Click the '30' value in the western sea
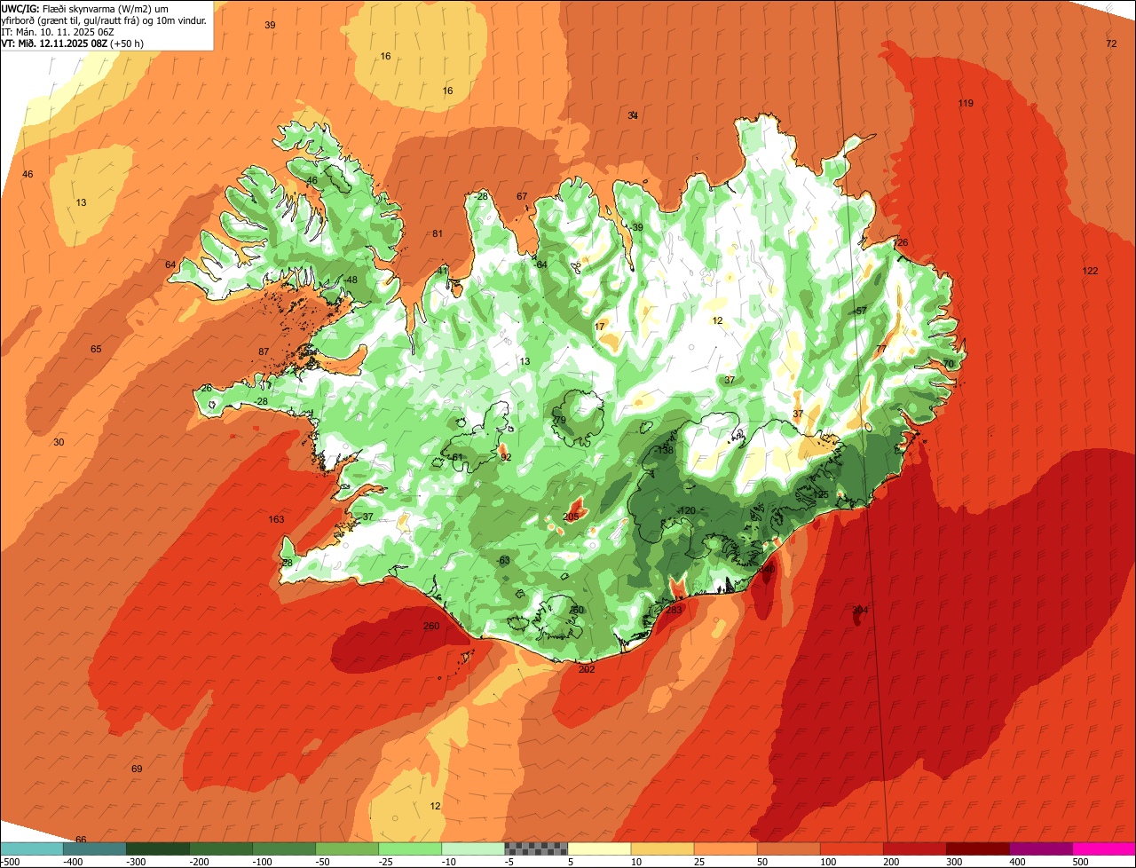Screen dimensions: 1136x868 tap(59, 442)
